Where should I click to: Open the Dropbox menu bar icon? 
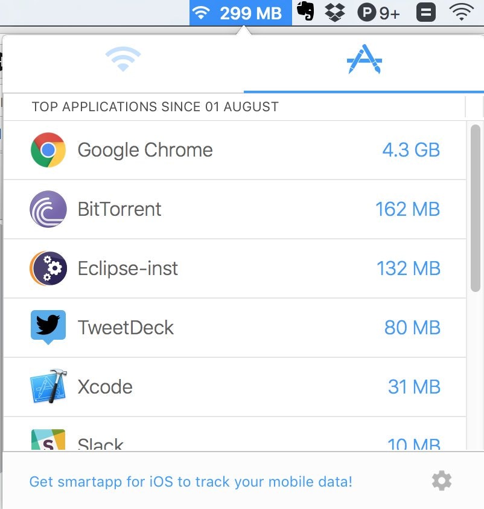[336, 11]
